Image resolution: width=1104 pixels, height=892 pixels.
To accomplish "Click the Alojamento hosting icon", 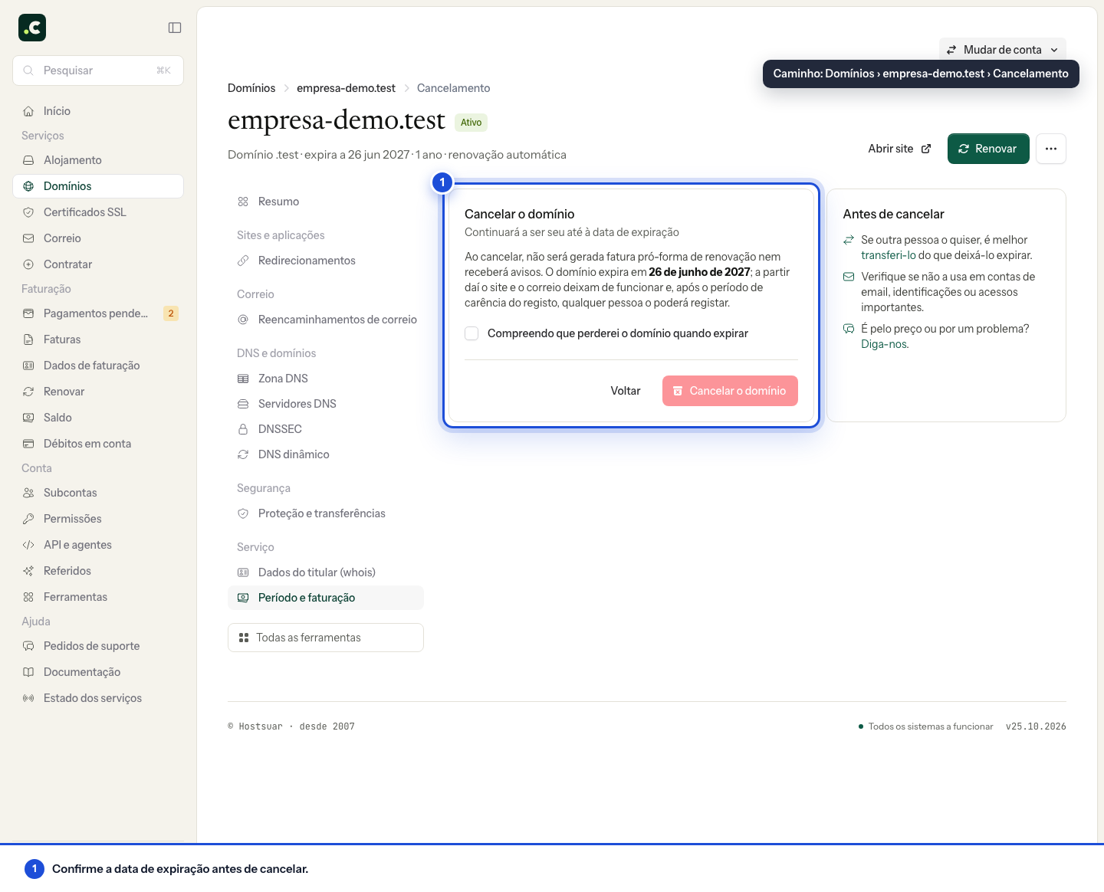I will [28, 160].
